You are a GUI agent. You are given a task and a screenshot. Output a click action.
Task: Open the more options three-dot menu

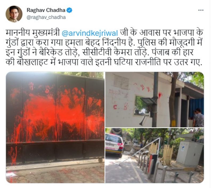tap(201, 10)
